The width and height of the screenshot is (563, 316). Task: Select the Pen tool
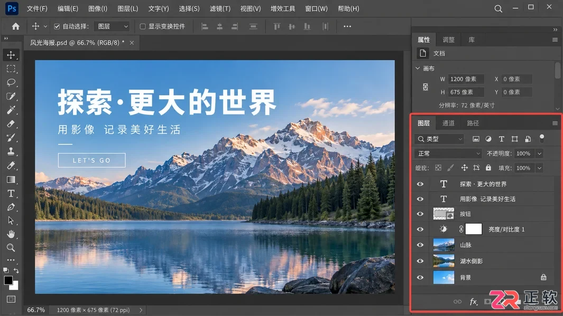11,207
